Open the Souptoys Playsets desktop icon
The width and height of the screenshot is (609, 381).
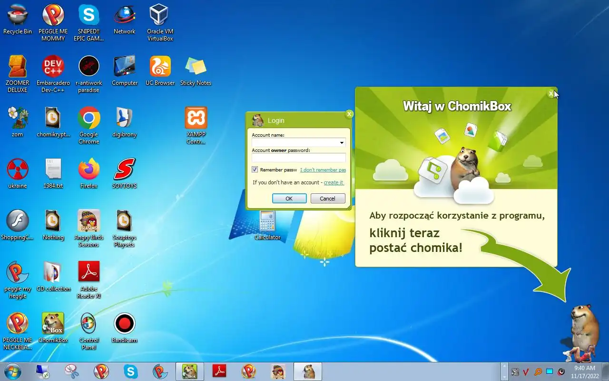point(125,228)
